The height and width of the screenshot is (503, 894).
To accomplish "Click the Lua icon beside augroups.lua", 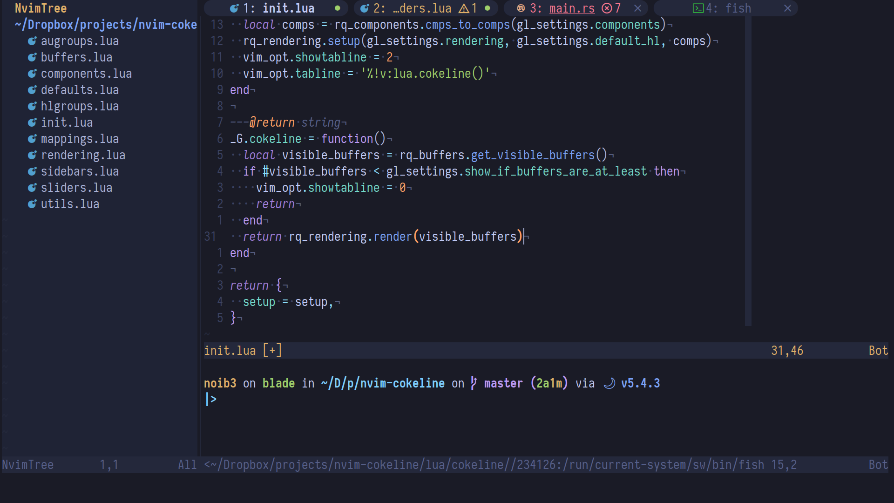I will pyautogui.click(x=32, y=41).
